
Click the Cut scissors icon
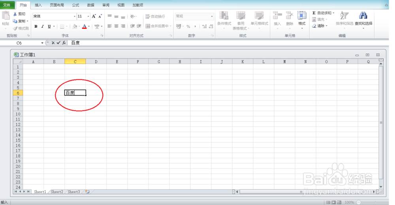pos(15,14)
